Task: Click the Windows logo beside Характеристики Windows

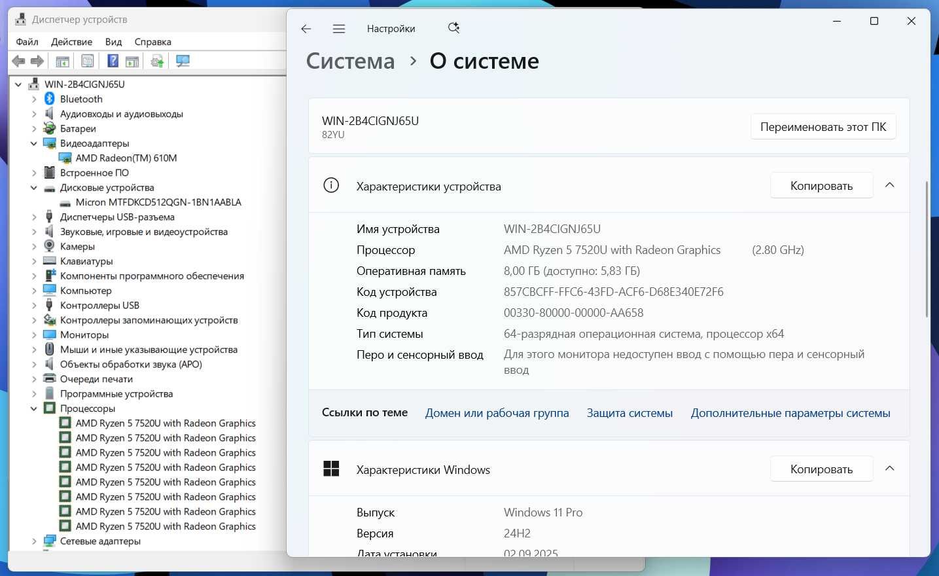Action: [331, 469]
